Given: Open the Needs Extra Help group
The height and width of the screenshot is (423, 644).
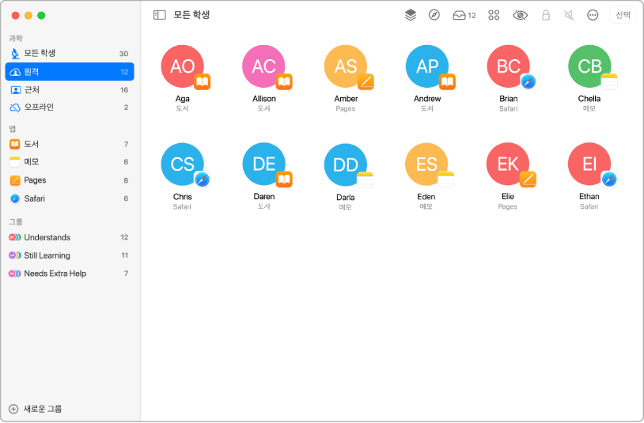Looking at the screenshot, I should pyautogui.click(x=70, y=274).
